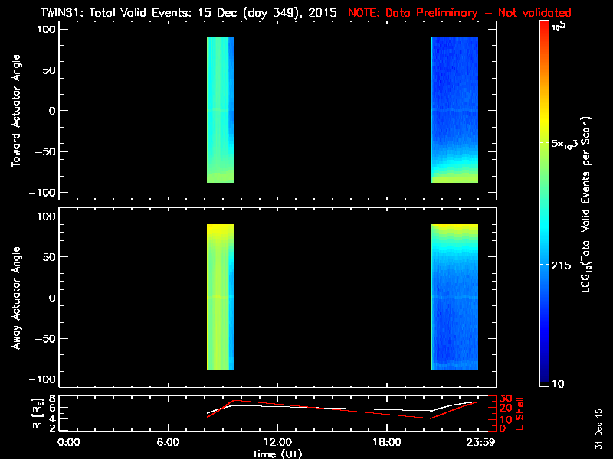
Task: Click the "Toward Actuator Angle" axis label
Action: point(16,111)
